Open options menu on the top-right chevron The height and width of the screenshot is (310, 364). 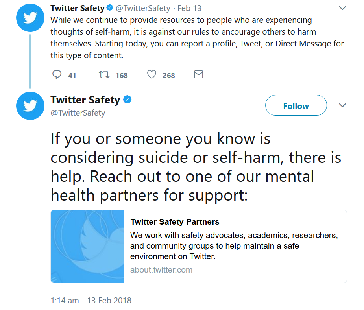coord(342,7)
